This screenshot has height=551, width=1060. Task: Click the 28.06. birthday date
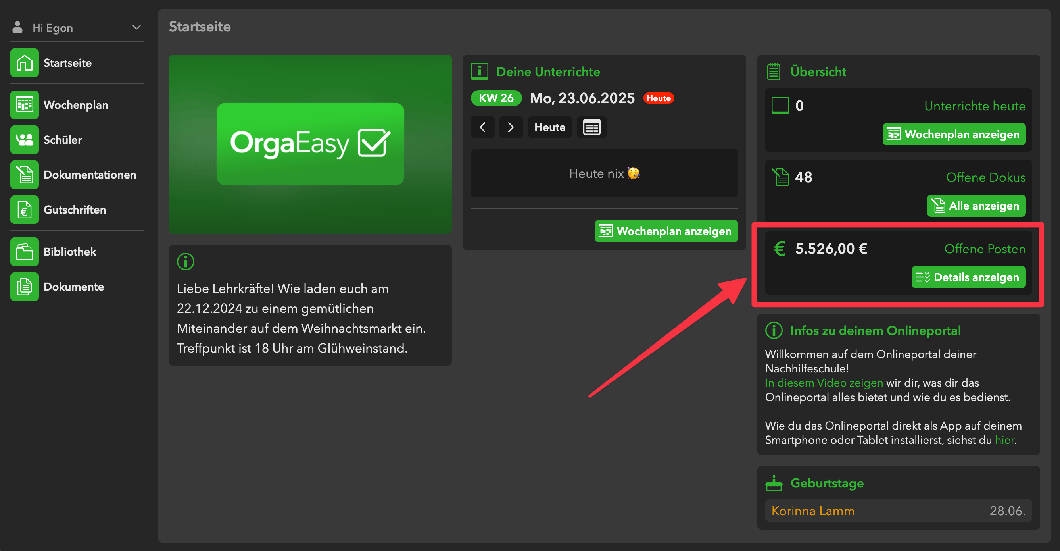[x=1007, y=511]
